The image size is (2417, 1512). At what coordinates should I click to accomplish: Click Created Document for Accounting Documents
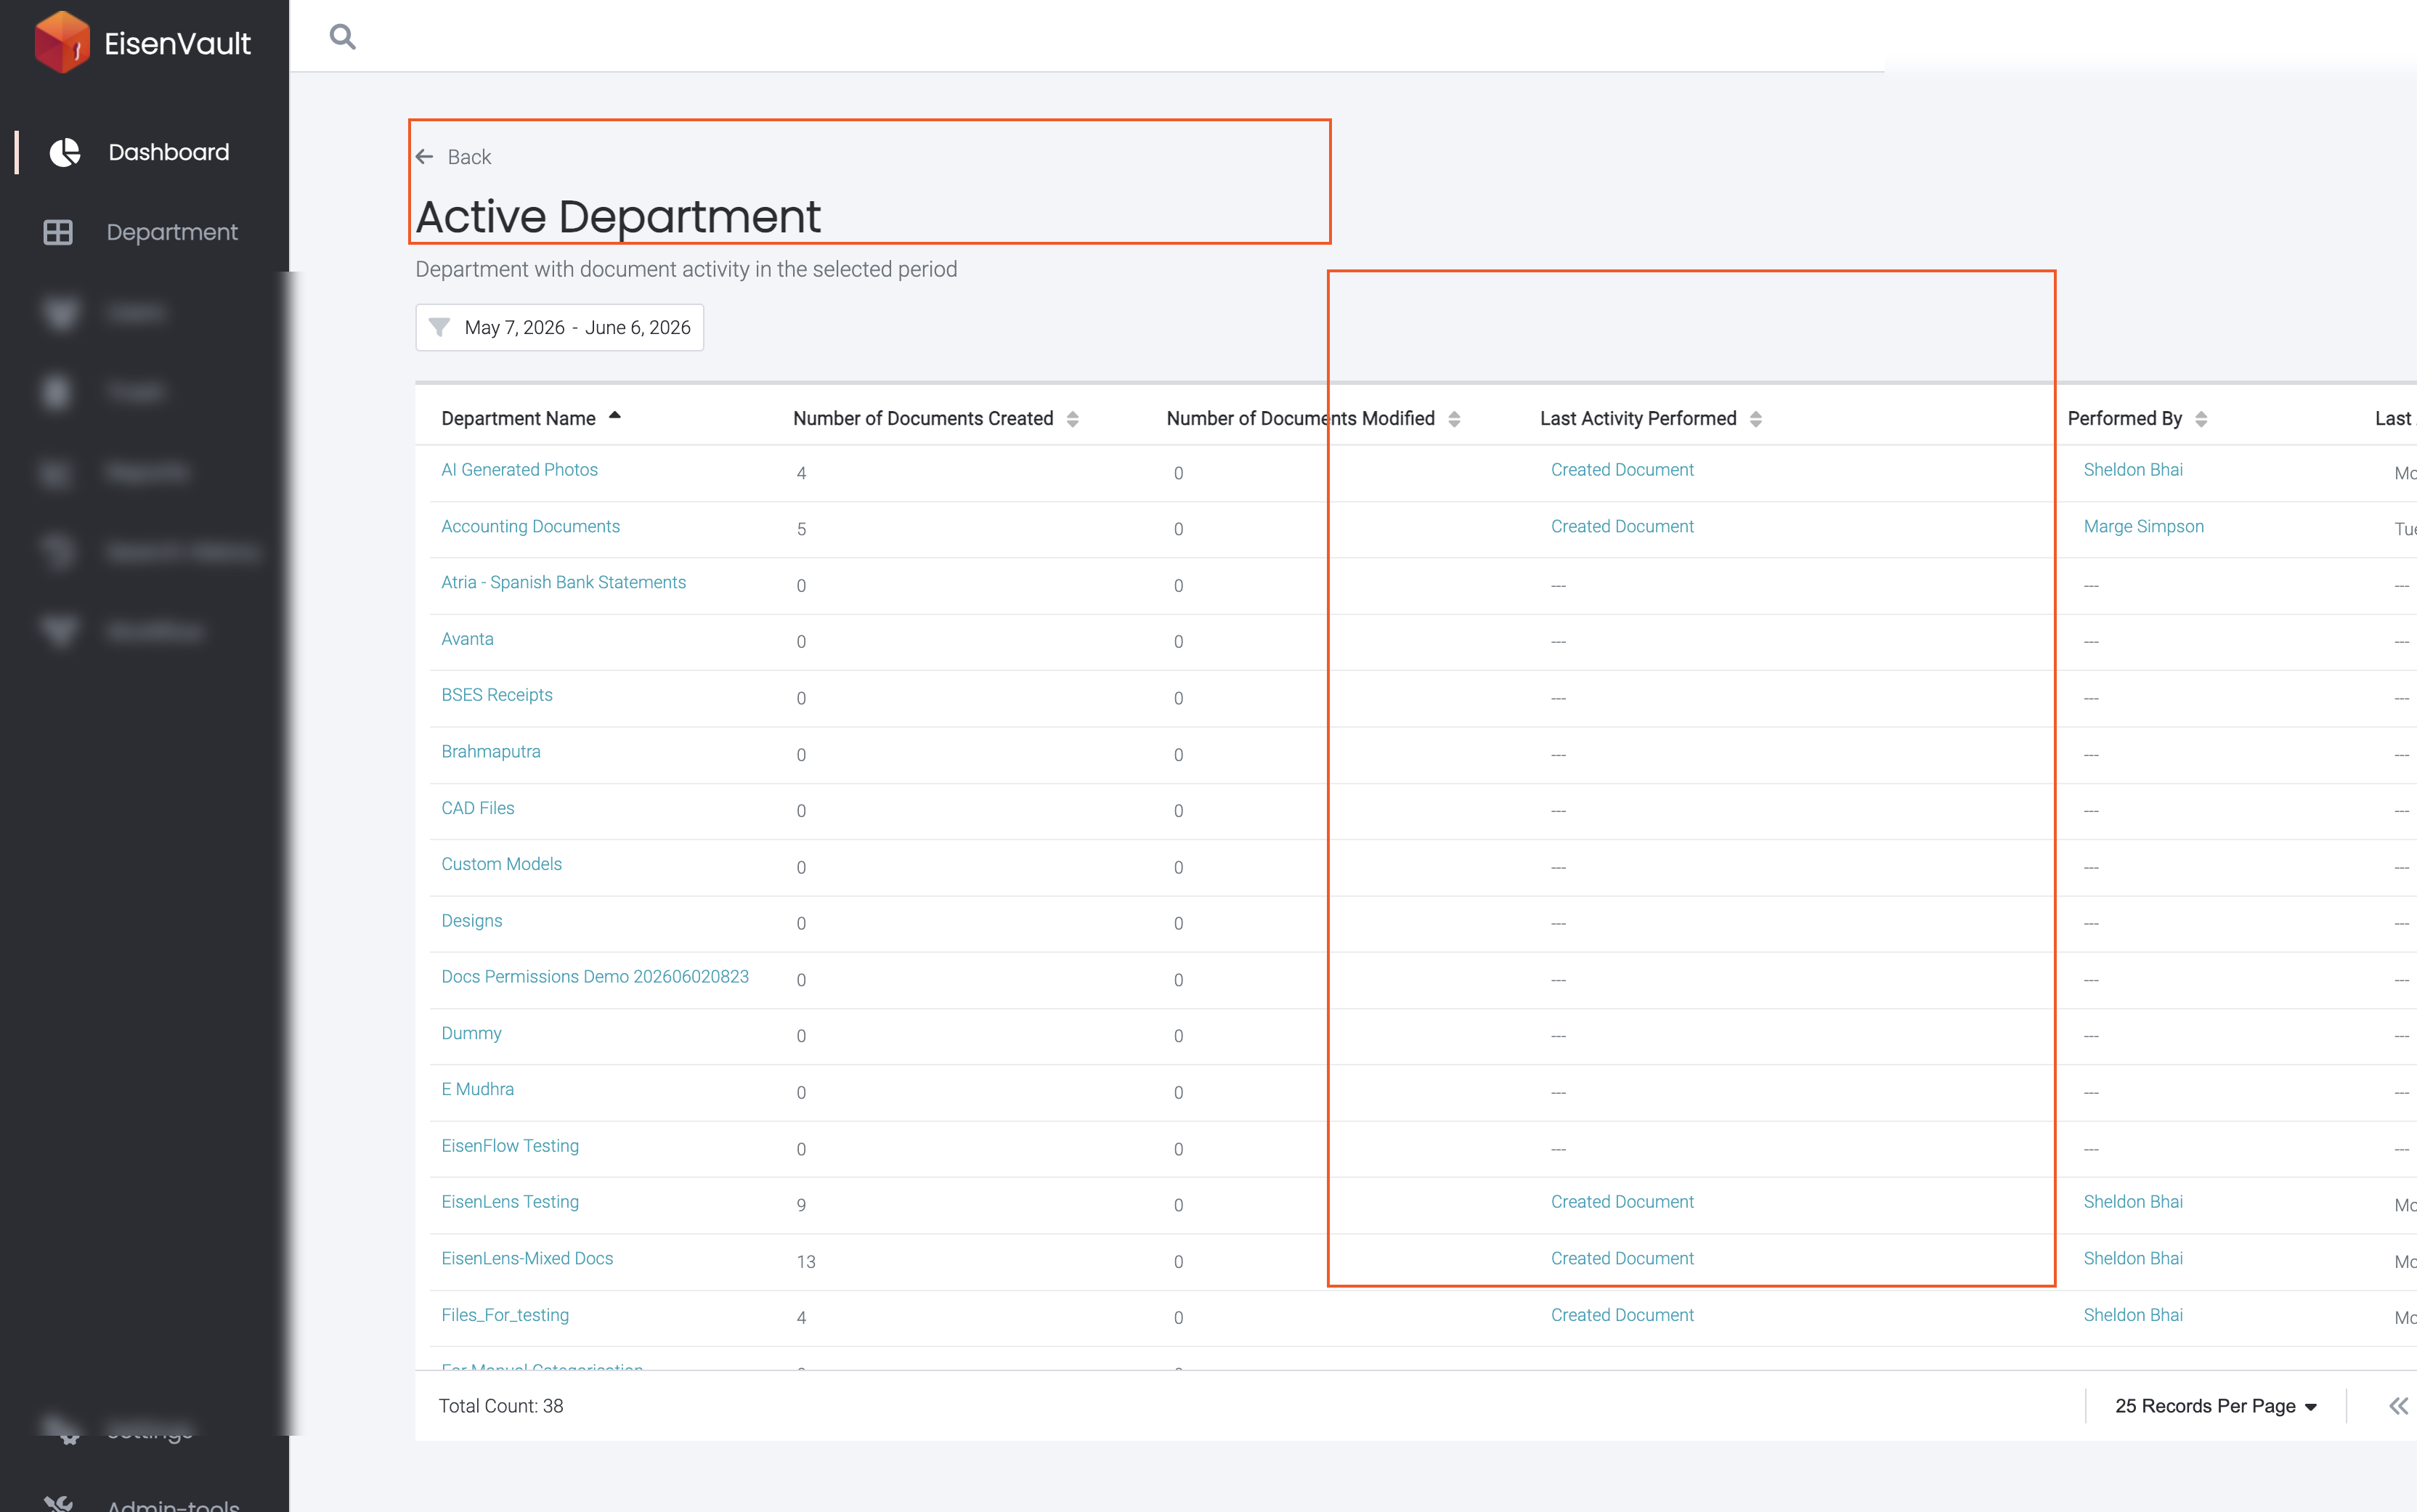1621,526
